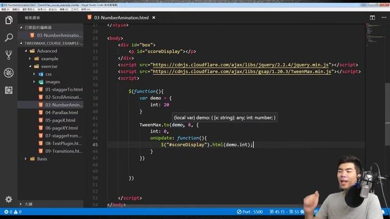Click Port : 5500 in status bar
Viewport: 390px width, 219px height.
pyautogui.click(x=250, y=212)
